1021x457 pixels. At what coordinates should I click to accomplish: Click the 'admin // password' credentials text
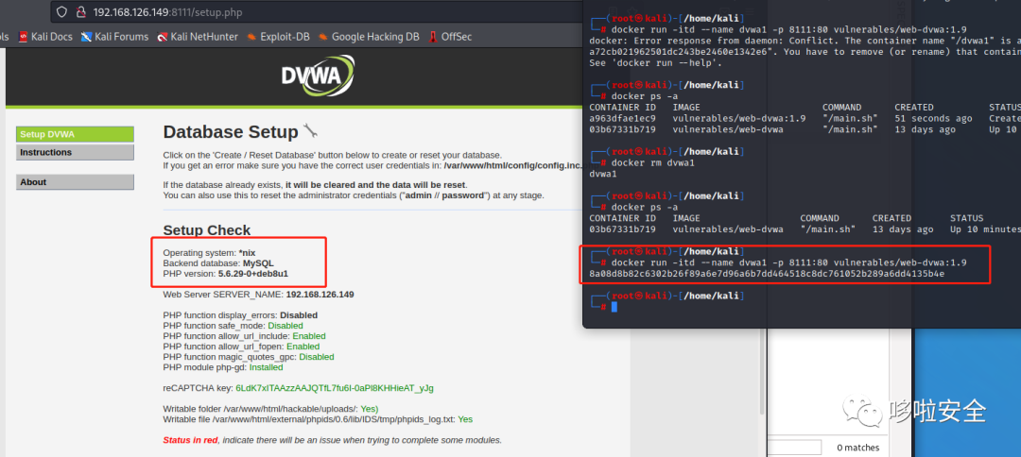[446, 195]
